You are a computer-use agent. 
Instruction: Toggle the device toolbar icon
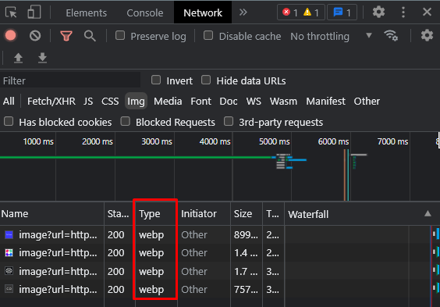tap(34, 12)
